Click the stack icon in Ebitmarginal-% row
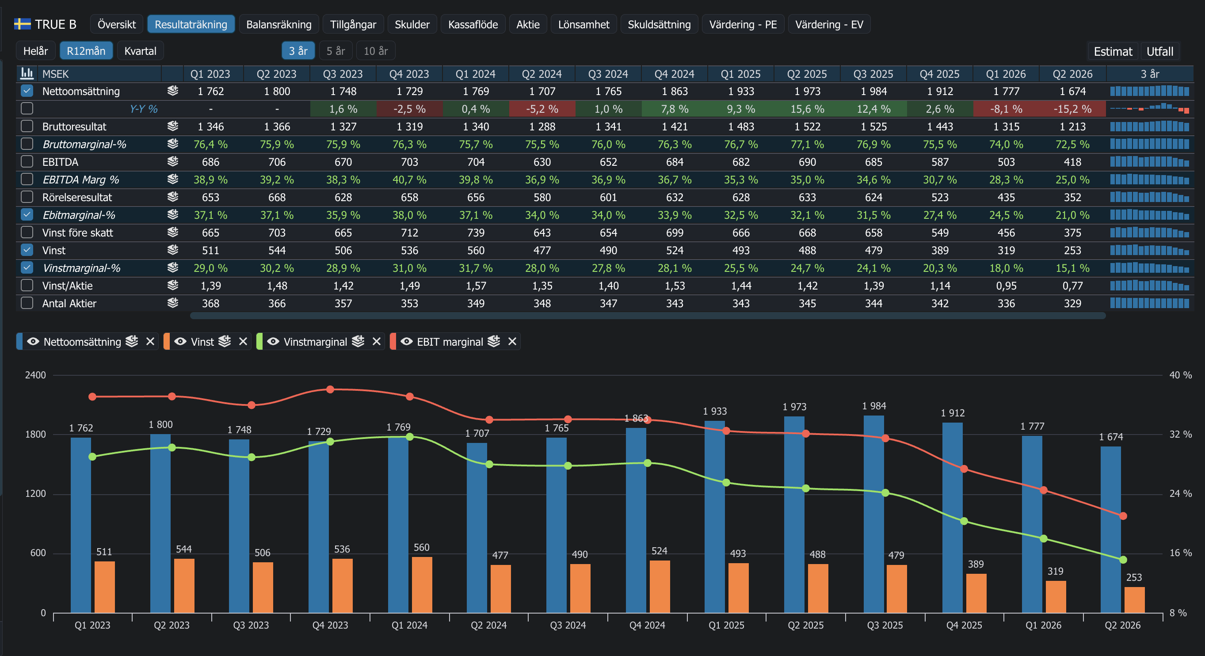The height and width of the screenshot is (656, 1205). tap(172, 215)
